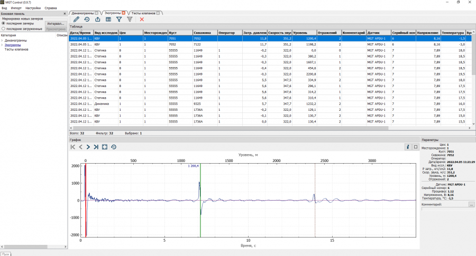
Task: Click the blue filter funnel icon
Action: pos(119,20)
